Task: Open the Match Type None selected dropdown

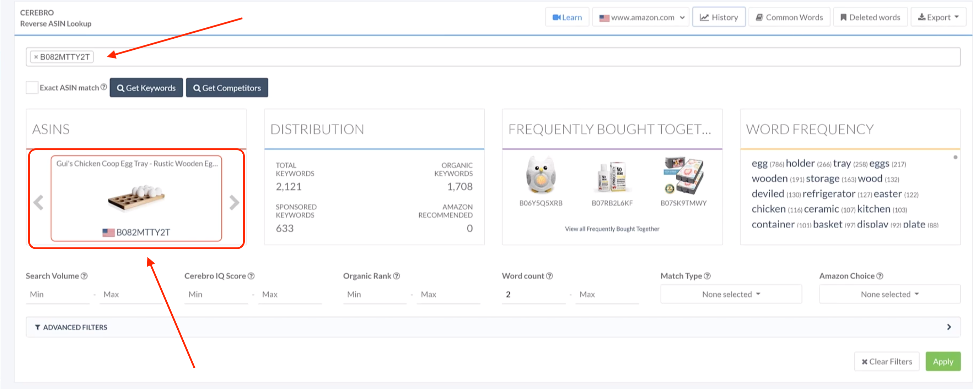Action: 731,294
